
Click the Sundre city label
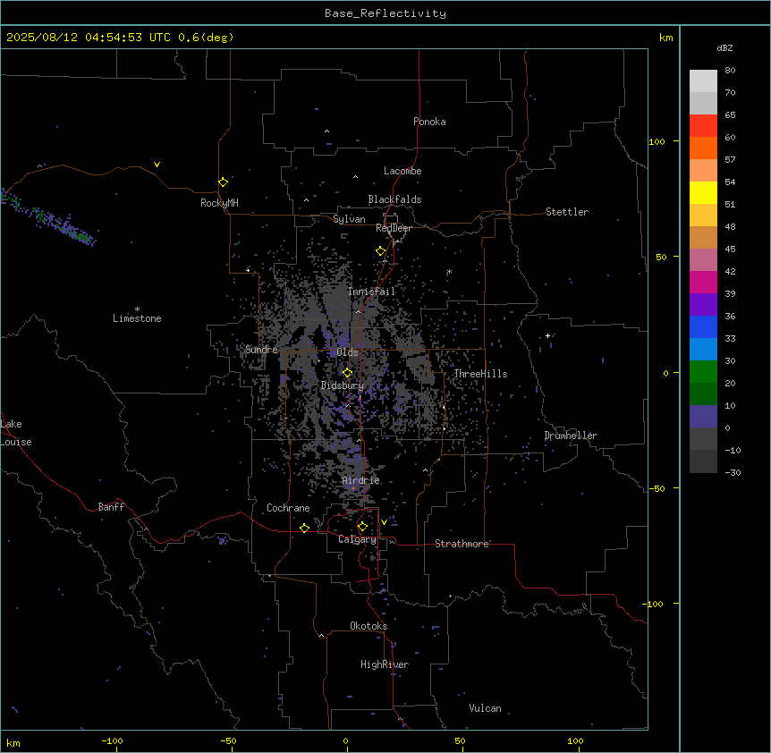(x=261, y=350)
